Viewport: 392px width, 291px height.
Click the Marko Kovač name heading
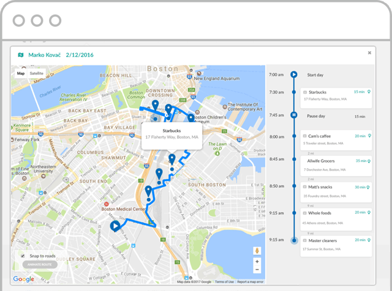coord(45,55)
